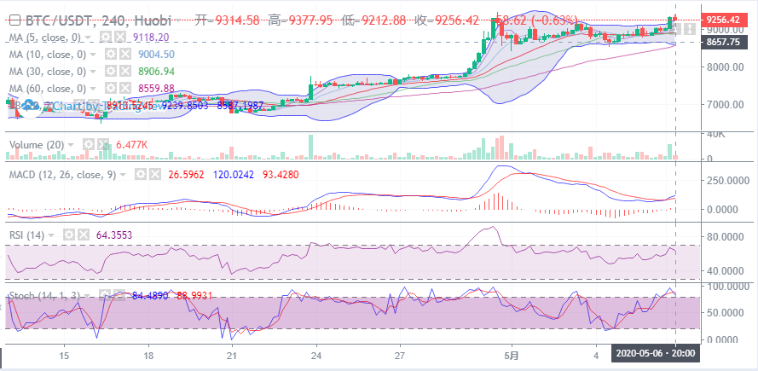Open RSI (14) settings gear

(x=67, y=235)
